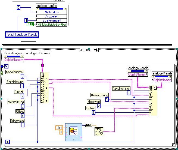Click the For Loop N count terminal
This screenshot has width=178, height=150.
pyautogui.click(x=6, y=66)
